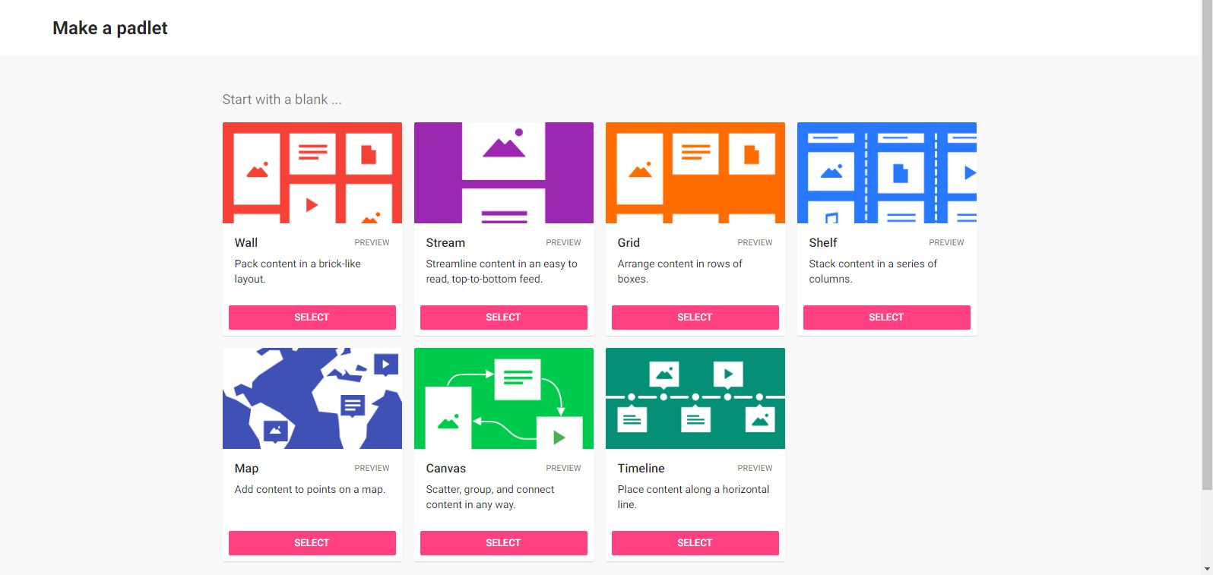Click the "Wall" card title
The image size is (1213, 575).
click(246, 243)
